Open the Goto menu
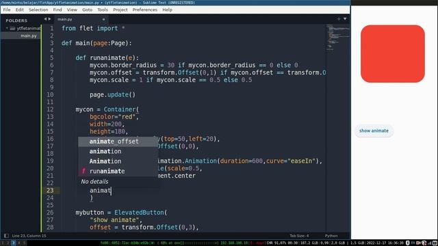This screenshot has height=246, width=438. 87,10
